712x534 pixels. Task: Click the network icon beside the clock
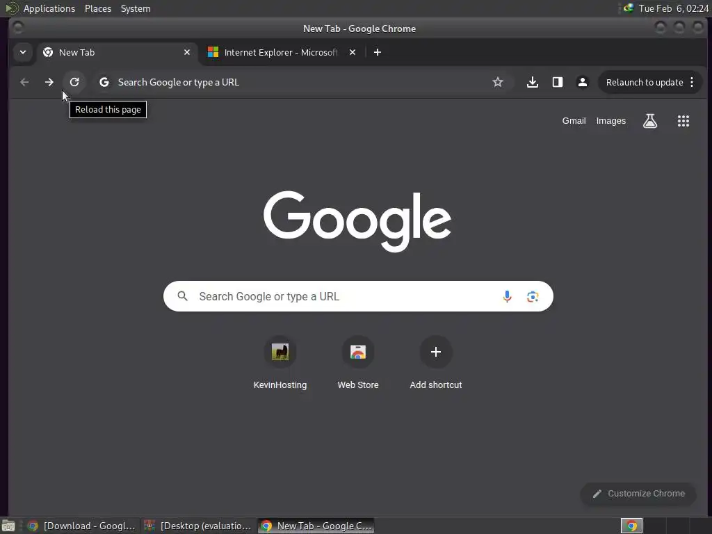[629, 8]
